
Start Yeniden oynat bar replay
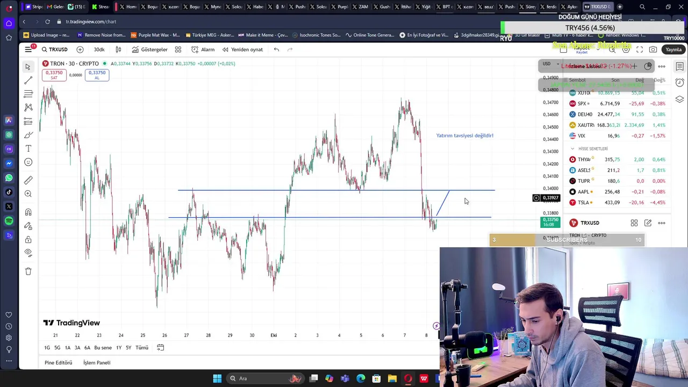tap(243, 49)
